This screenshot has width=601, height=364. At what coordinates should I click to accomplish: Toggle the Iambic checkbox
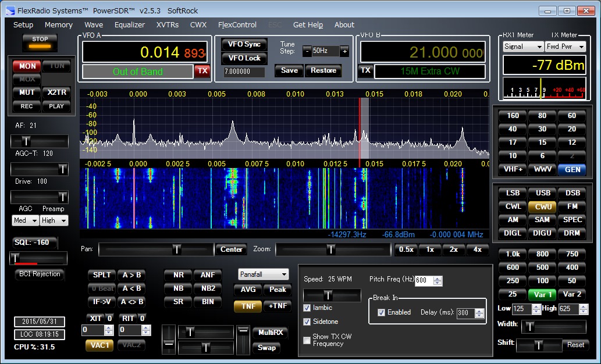point(307,308)
